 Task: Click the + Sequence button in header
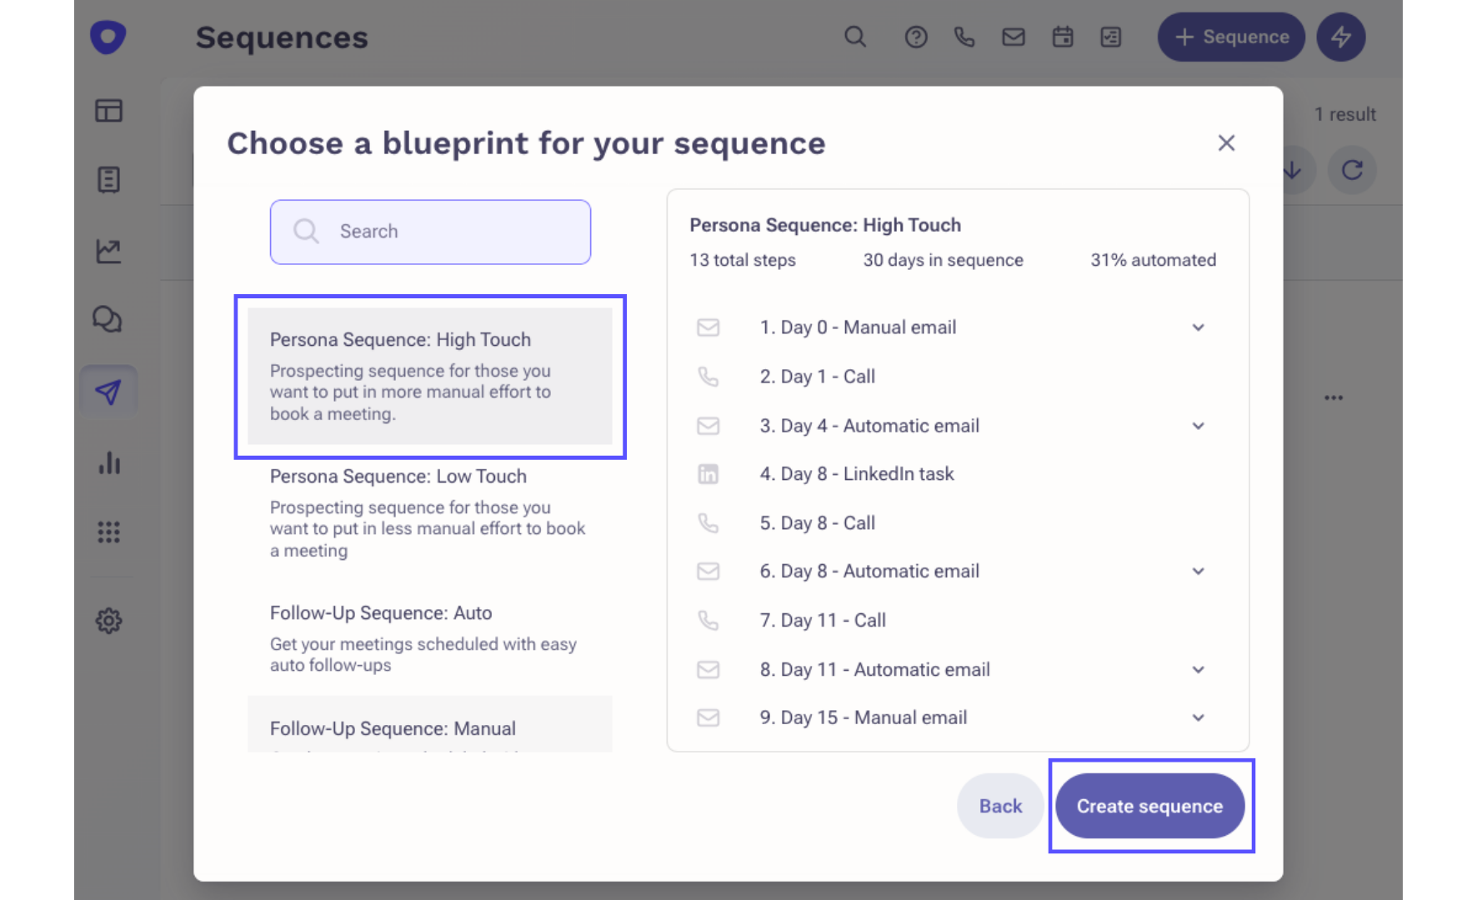click(1231, 37)
